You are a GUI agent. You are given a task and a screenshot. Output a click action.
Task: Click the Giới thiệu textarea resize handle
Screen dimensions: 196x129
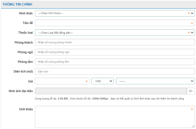193,126
